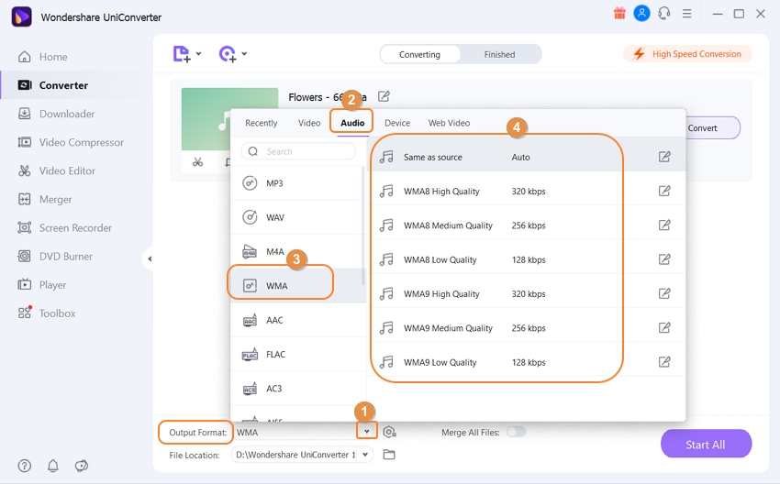Open the gift box icon in title bar
This screenshot has height=484, width=780.
619,14
